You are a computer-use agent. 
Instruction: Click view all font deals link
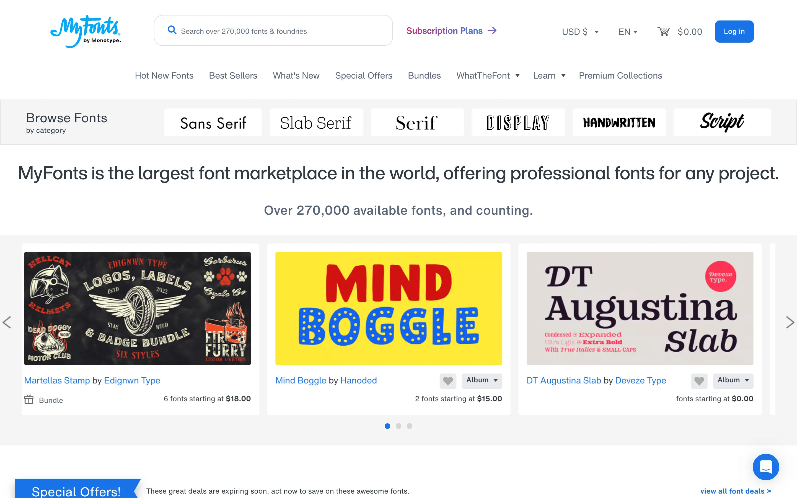pyautogui.click(x=735, y=491)
